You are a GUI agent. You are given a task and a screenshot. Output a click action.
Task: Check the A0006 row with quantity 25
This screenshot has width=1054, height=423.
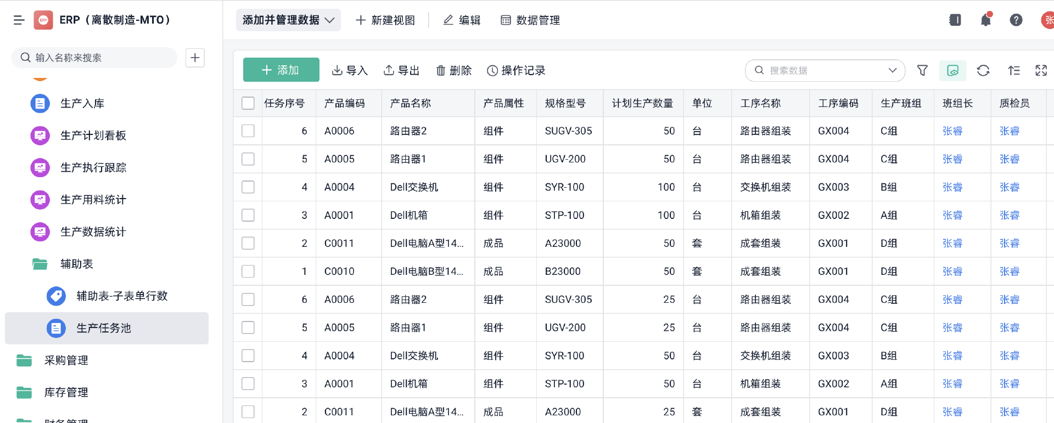point(248,300)
